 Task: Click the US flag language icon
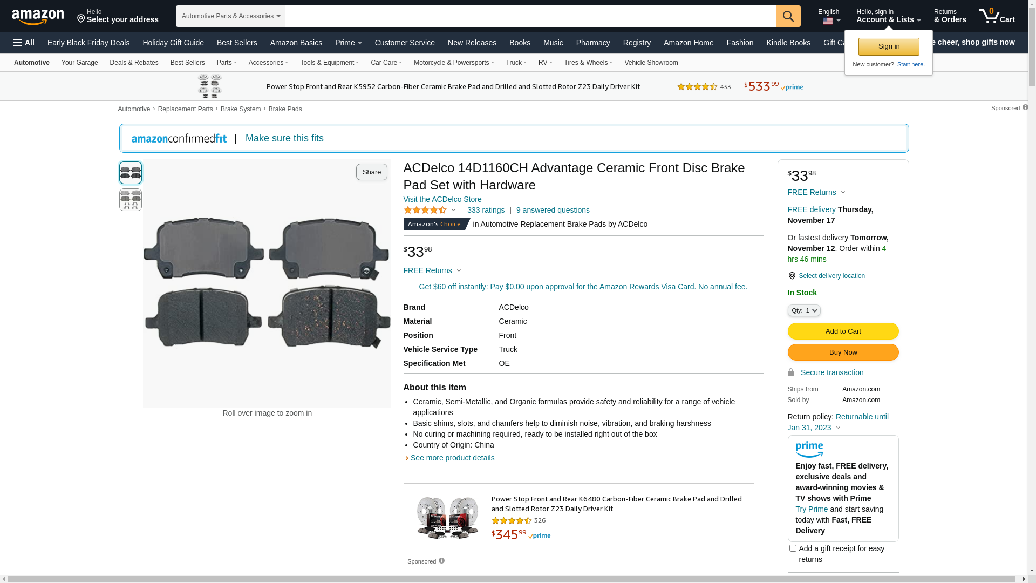click(x=828, y=22)
